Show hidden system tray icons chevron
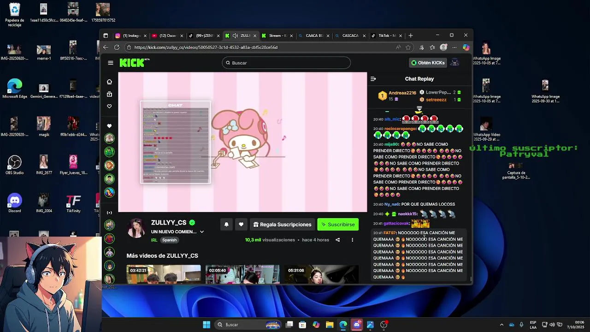Image resolution: width=590 pixels, height=332 pixels. tap(501, 325)
